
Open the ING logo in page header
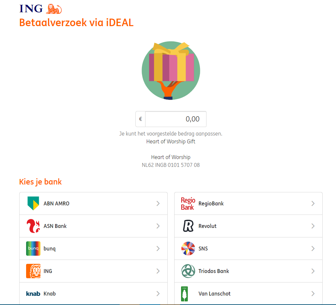(x=40, y=9)
